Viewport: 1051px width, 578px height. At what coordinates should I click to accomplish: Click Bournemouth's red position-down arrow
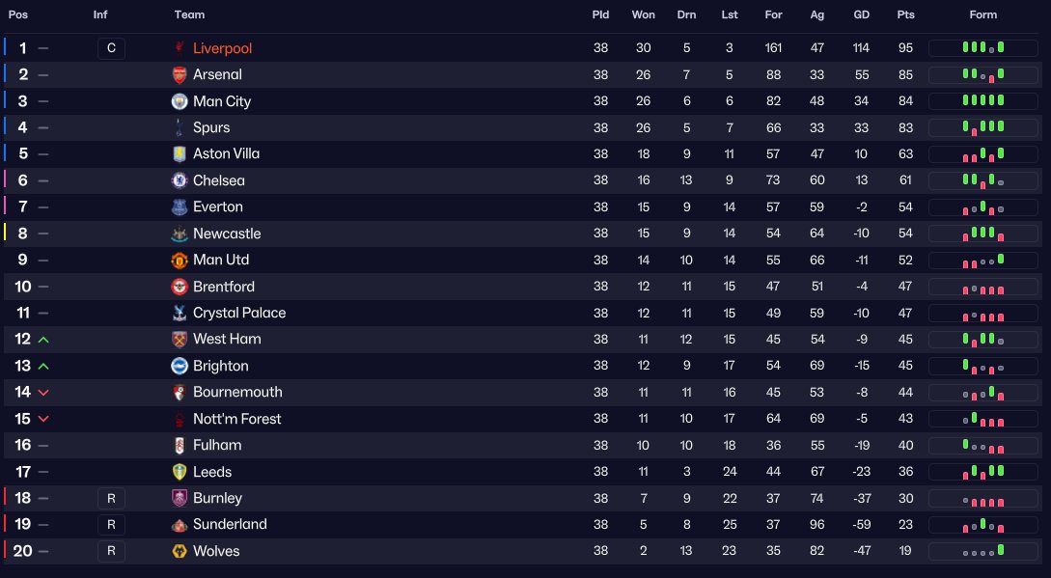coord(43,393)
